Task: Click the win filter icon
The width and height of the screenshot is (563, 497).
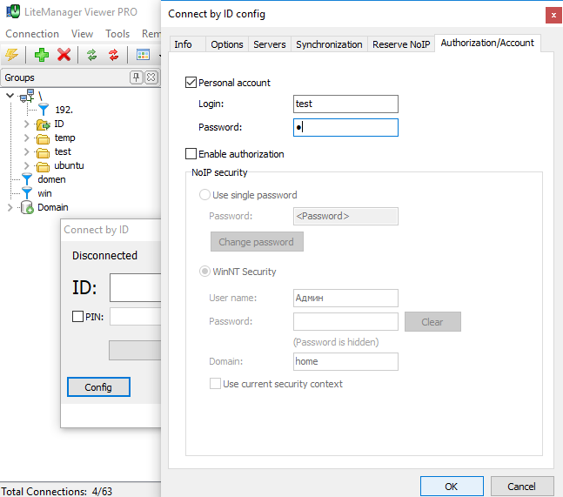Action: pyautogui.click(x=27, y=193)
